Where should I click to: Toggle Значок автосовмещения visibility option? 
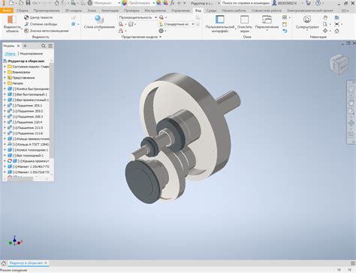47,31
